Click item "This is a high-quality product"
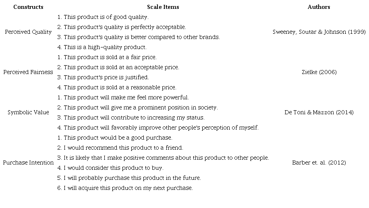Image resolution: width=369 pixels, height=208 pixels. pos(102,47)
